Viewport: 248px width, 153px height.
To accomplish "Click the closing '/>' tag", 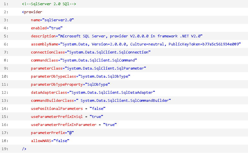I will (24, 149).
